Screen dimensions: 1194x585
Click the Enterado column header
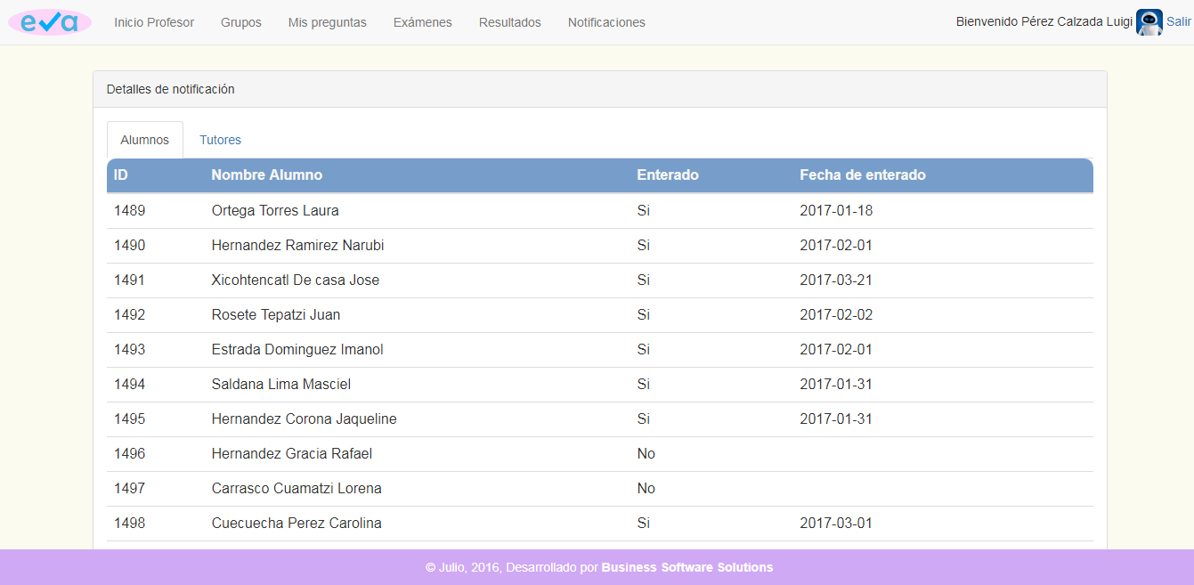click(x=668, y=175)
